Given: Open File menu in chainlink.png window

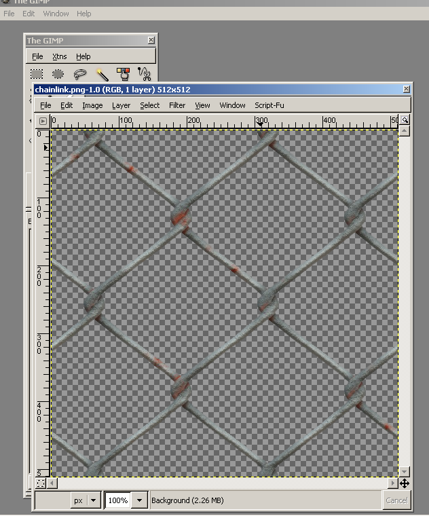Looking at the screenshot, I should pos(45,105).
